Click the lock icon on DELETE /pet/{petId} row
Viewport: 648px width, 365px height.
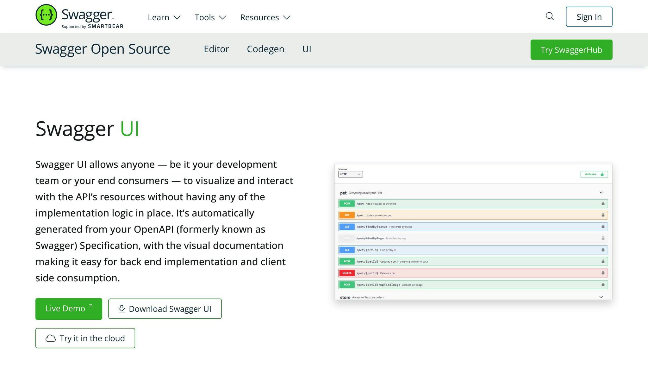603,273
